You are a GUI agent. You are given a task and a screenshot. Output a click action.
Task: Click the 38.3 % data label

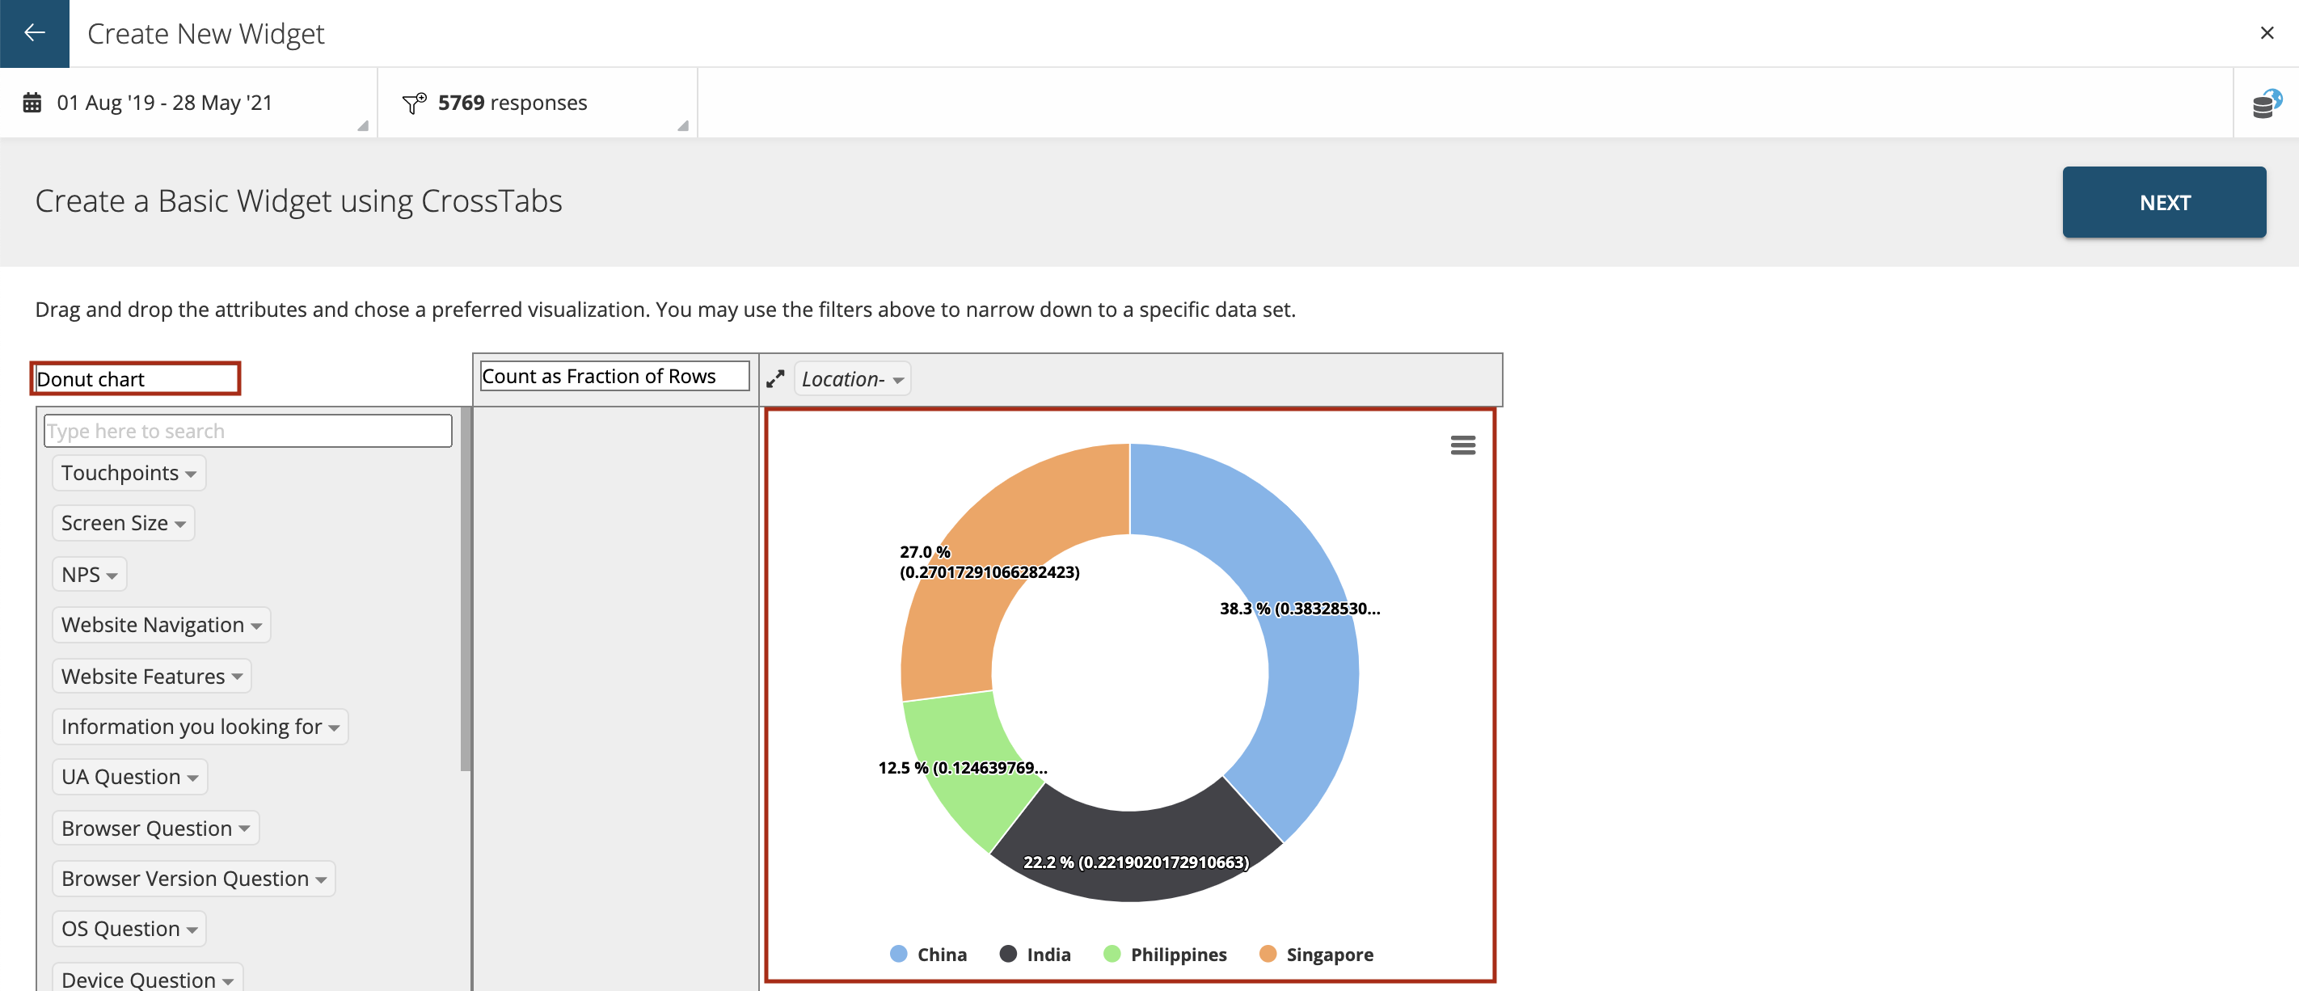pos(1299,609)
